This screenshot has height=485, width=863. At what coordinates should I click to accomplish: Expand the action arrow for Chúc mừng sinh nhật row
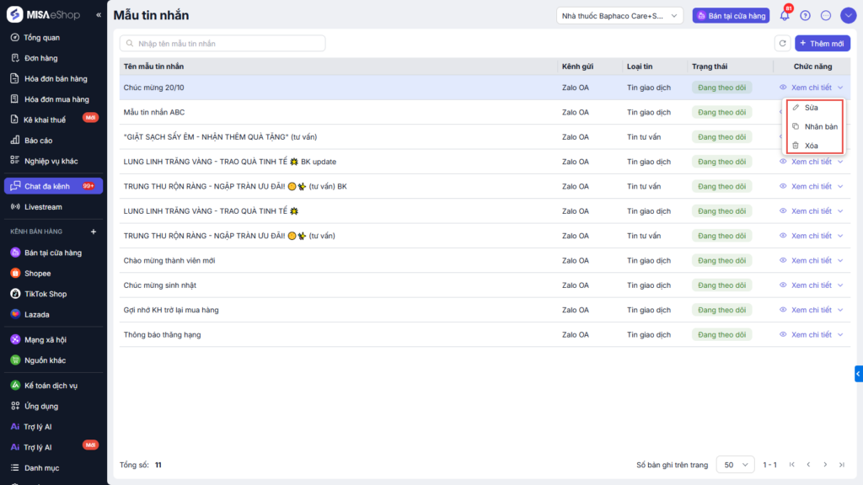pos(840,285)
